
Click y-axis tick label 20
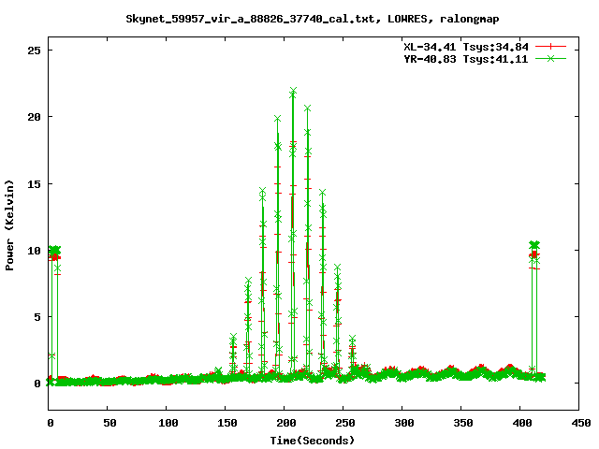[34, 117]
